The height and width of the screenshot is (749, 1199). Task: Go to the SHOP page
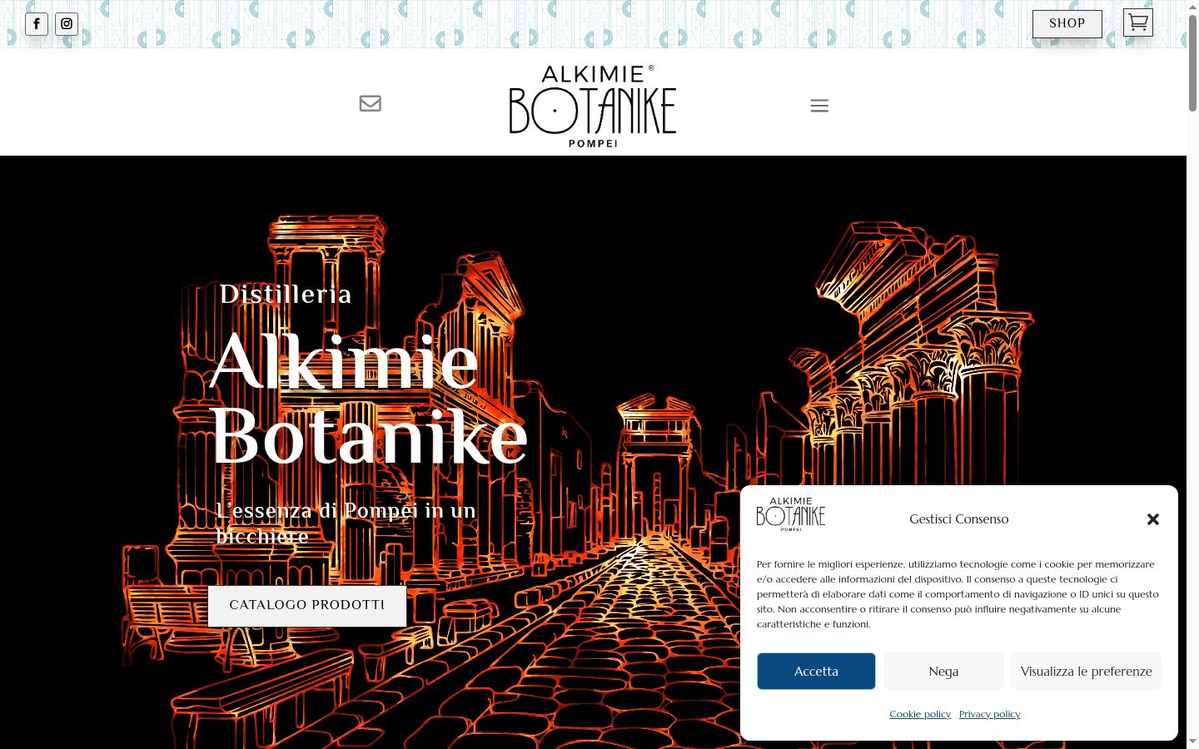(x=1067, y=24)
